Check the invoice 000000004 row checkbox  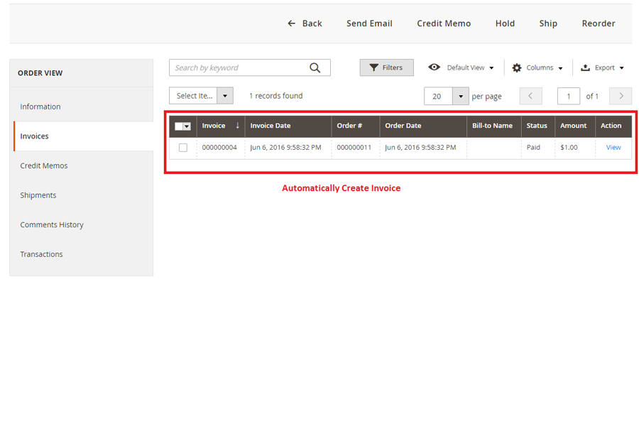point(183,148)
